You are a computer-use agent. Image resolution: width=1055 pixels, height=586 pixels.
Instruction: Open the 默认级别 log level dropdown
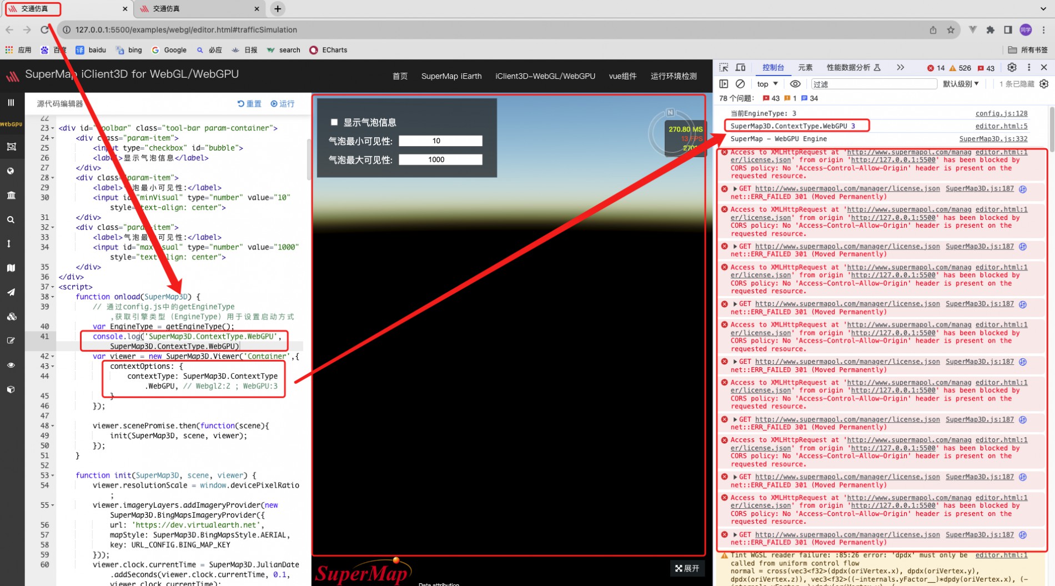[961, 84]
